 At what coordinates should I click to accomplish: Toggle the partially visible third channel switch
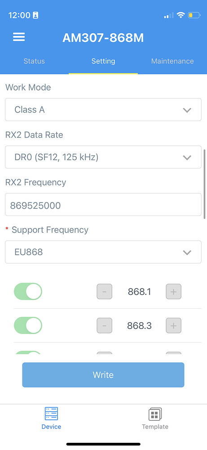(28, 352)
